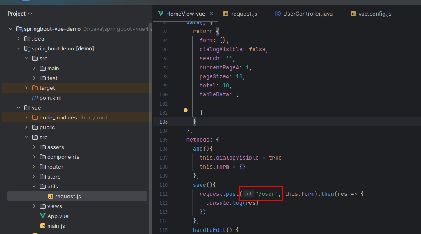Viewport: 421px width, 234px height.
Task: Click the methods: { line
Action: tap(203, 140)
